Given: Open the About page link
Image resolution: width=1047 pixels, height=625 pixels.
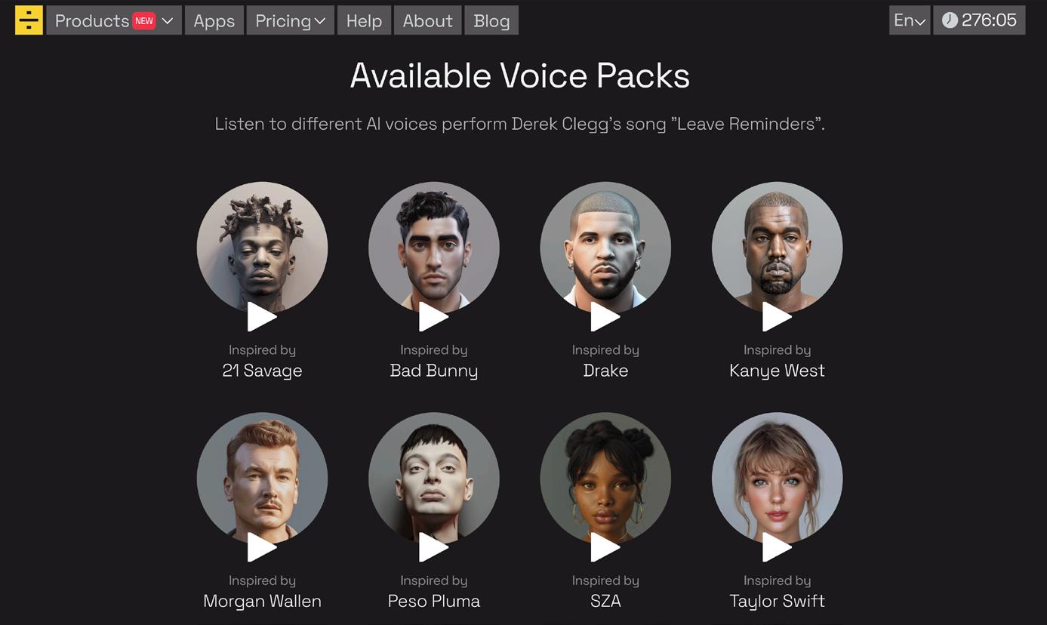Looking at the screenshot, I should (427, 20).
